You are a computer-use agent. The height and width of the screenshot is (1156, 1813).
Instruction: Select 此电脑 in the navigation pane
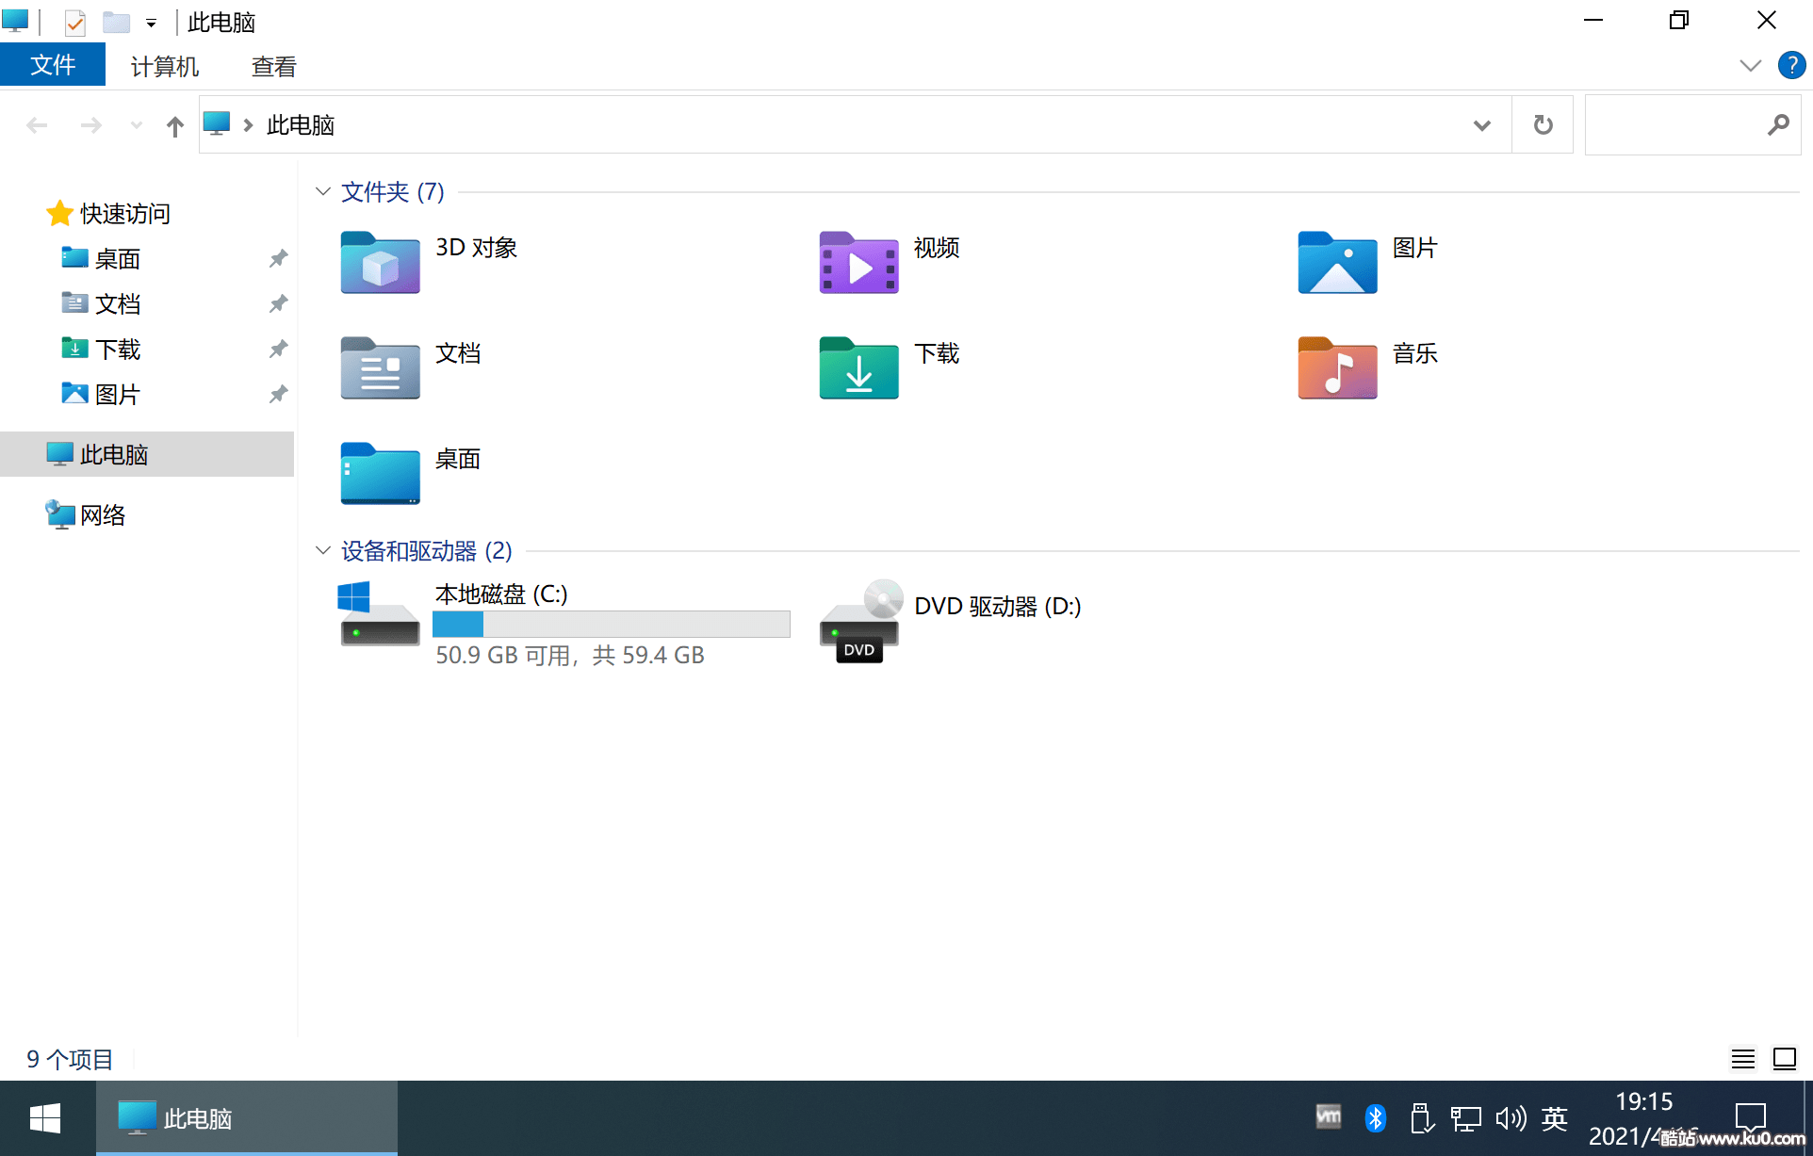(147, 454)
